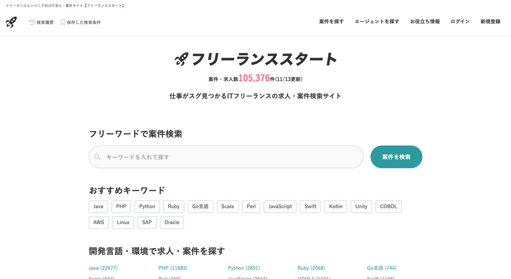Select the COBOL keyword tag

(388, 207)
